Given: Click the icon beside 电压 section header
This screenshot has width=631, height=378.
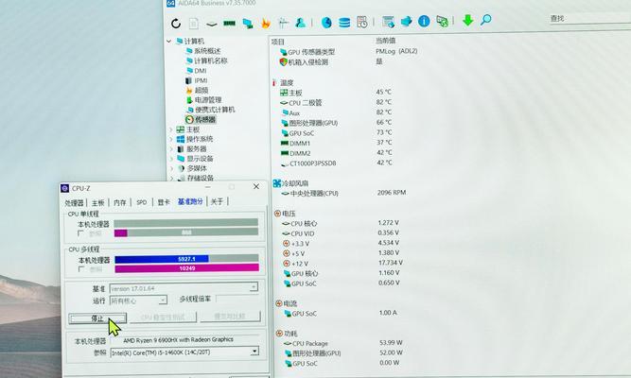Looking at the screenshot, I should point(278,214).
